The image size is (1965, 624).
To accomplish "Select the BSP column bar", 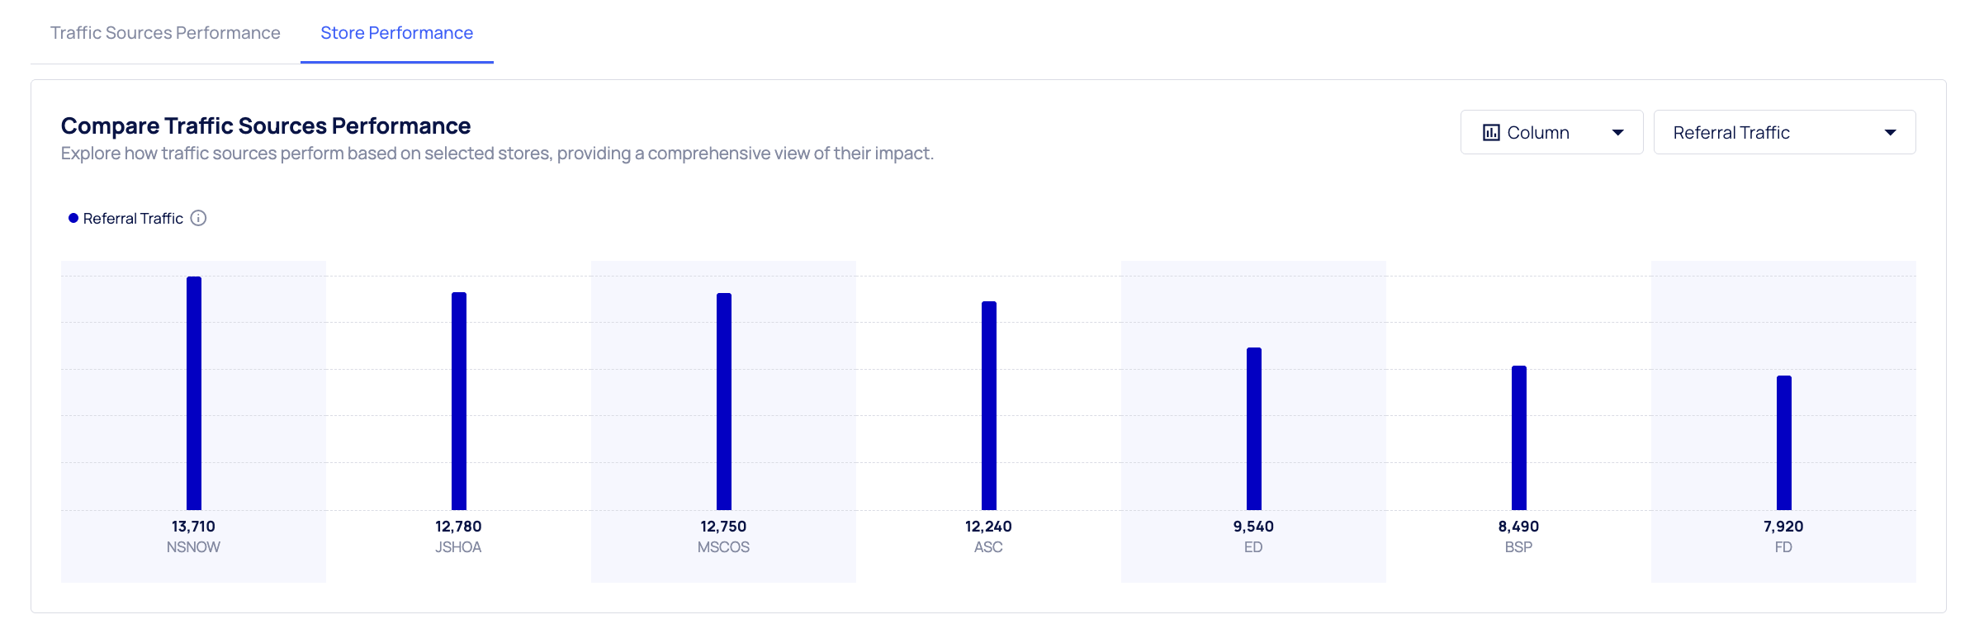I will [x=1519, y=437].
